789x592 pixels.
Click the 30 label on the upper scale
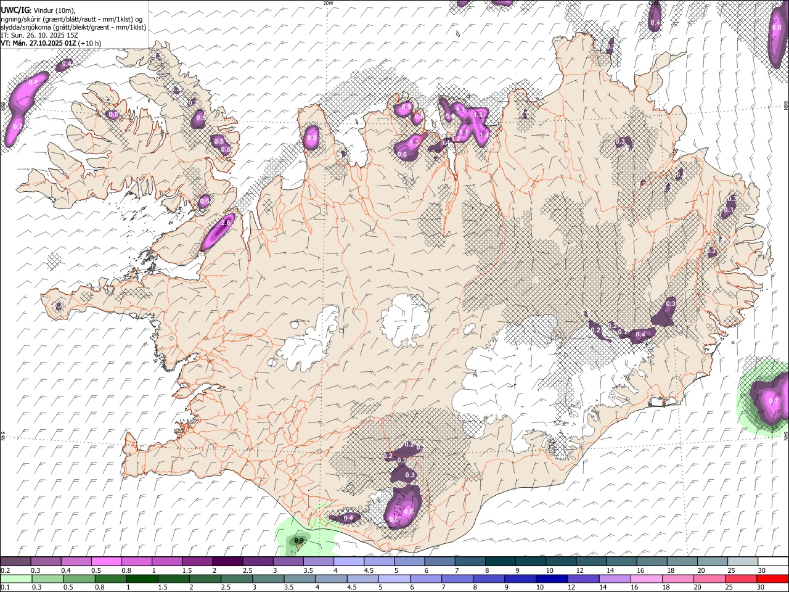coord(761,570)
